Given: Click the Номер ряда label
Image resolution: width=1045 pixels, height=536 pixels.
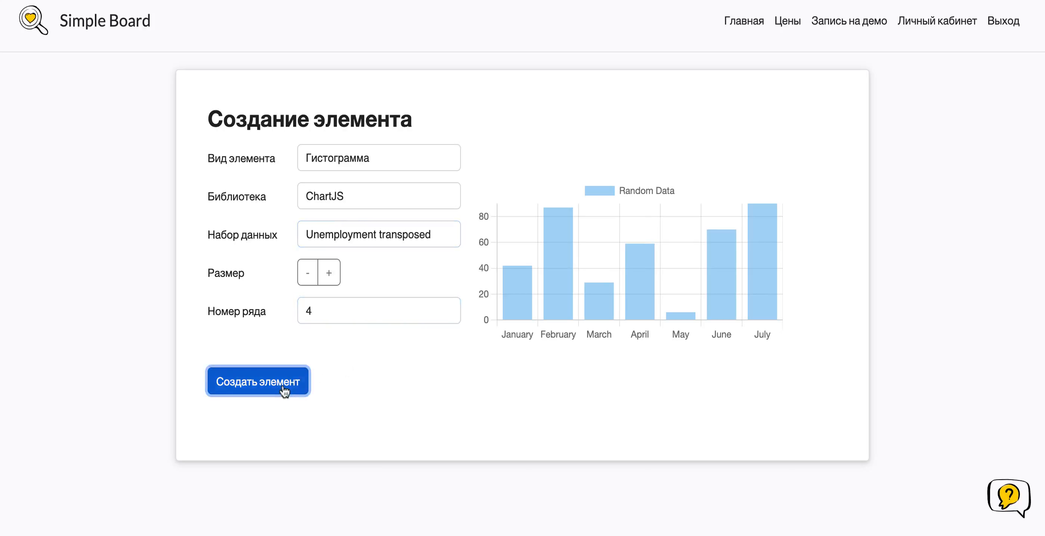Looking at the screenshot, I should click(x=236, y=311).
